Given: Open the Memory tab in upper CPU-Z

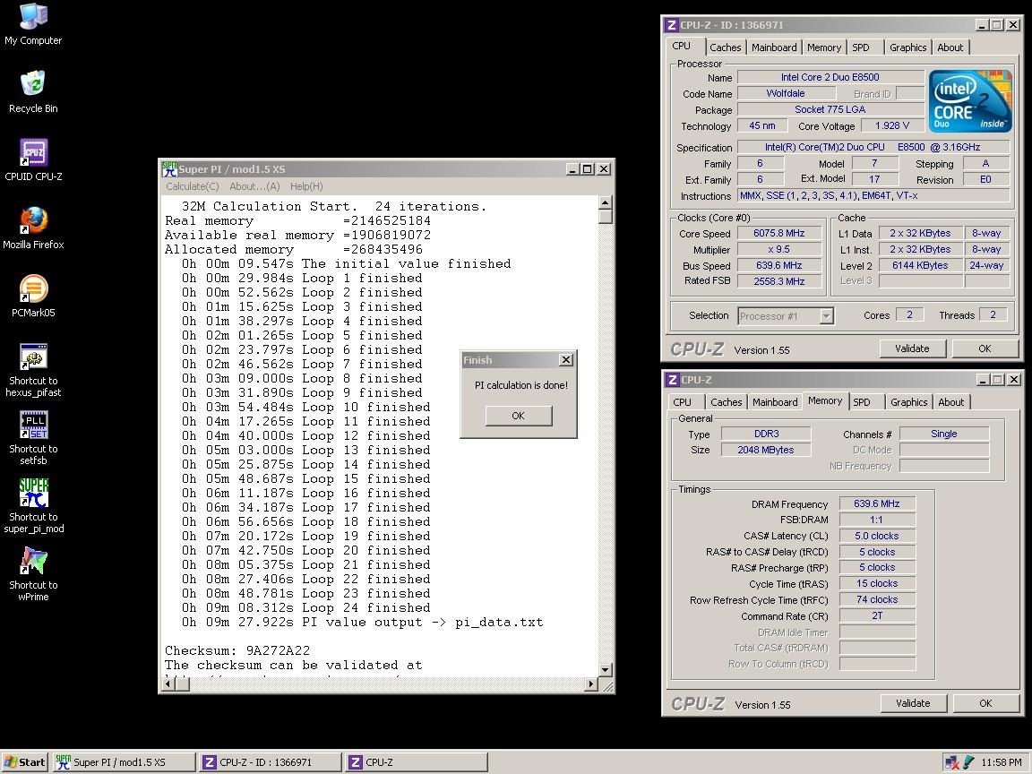Looking at the screenshot, I should point(824,47).
